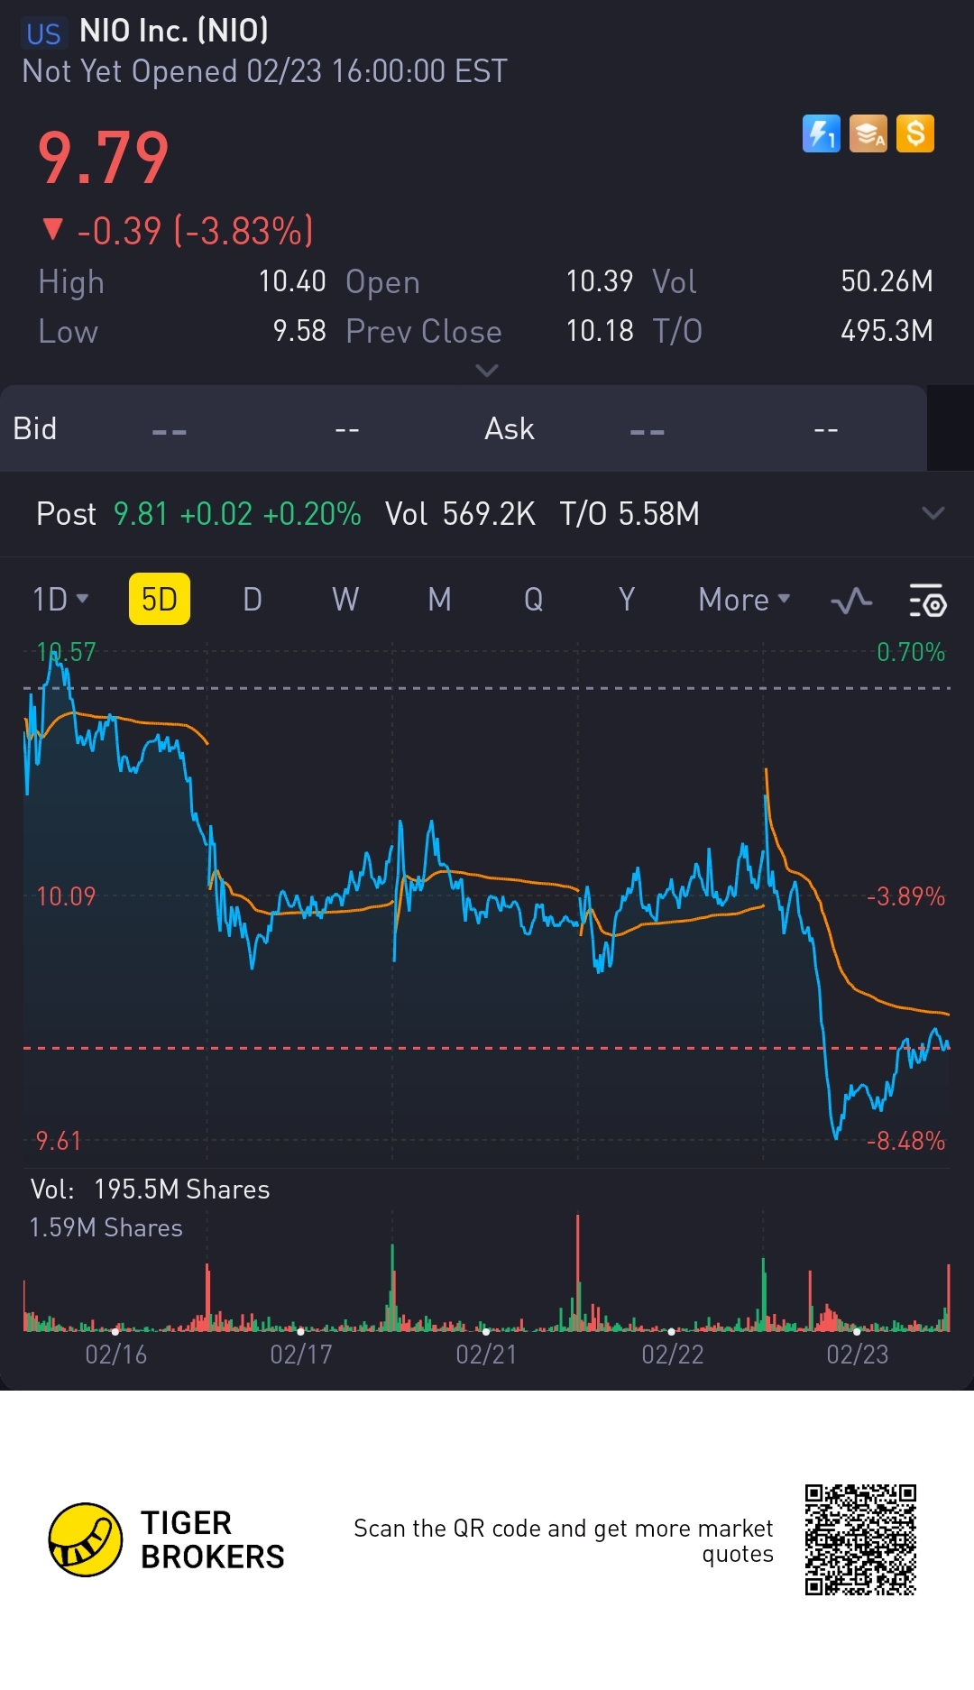Switch to the M monthly chart tab
The image size is (974, 1690).
pyautogui.click(x=439, y=600)
